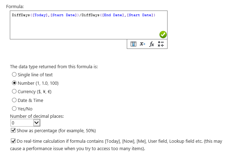Select the Number (1, 1.0, 100) option
Image resolution: width=229 pixels, height=154 pixels.
click(x=14, y=83)
